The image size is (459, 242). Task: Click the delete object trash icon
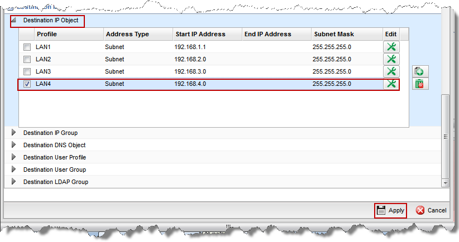[x=419, y=84]
